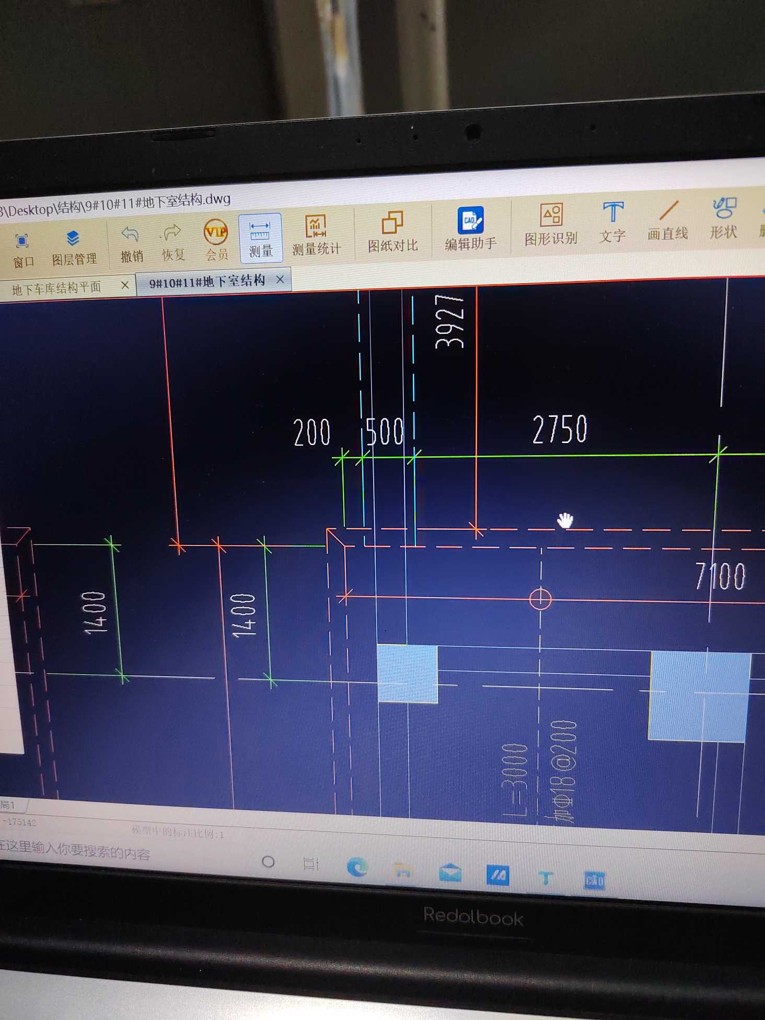Activate the 测量 measure tool
This screenshot has width=765, height=1020.
[x=260, y=238]
